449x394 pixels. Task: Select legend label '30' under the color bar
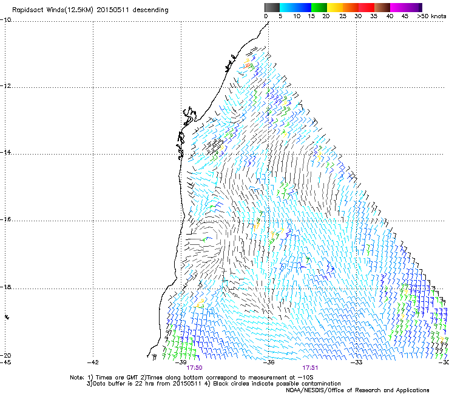click(x=358, y=16)
